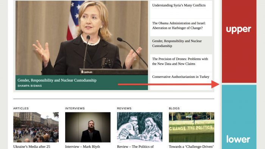
Task: Click the red 'upper' banner block
Action: point(239,41)
